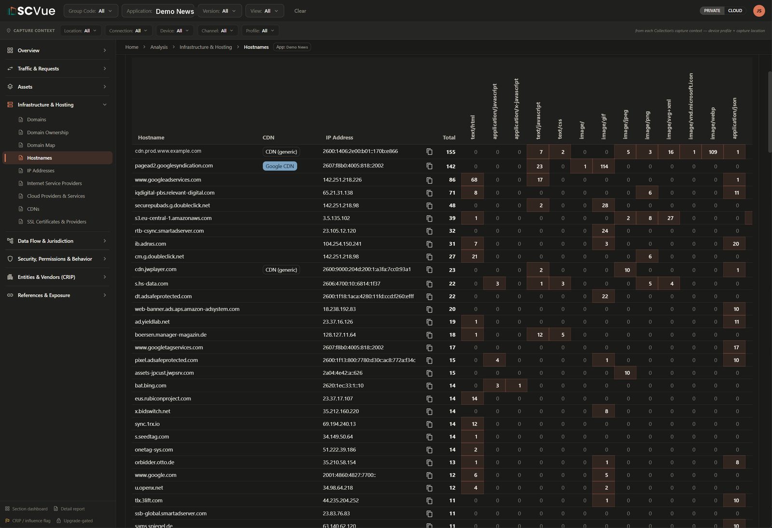
Task: Click the Traffic & Requests arrows icon
Action: [10, 69]
